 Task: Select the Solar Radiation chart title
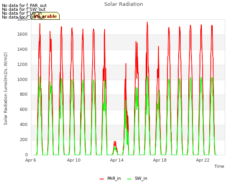click(x=124, y=4)
